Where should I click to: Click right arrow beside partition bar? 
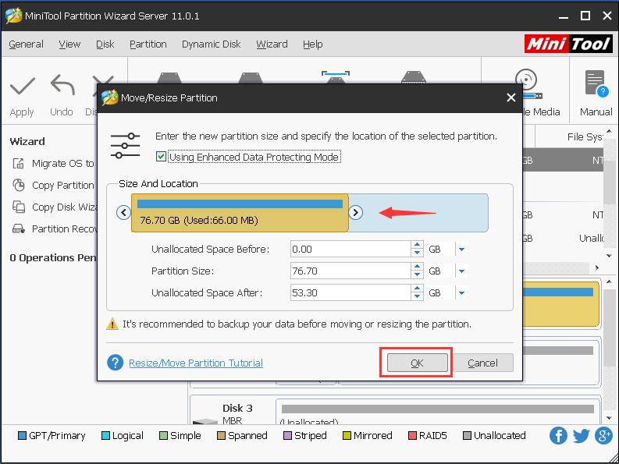coord(355,212)
